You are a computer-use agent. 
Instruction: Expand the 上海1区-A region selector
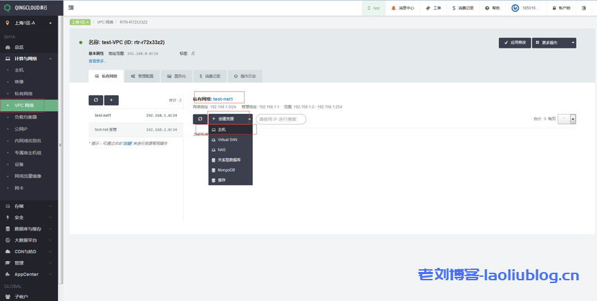(29, 23)
